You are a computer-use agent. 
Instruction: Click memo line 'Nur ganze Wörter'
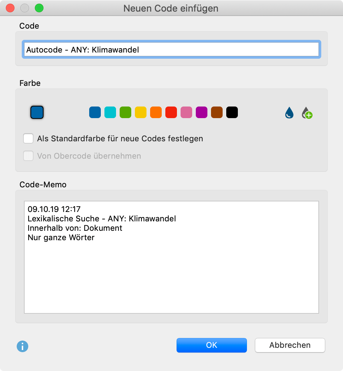coord(61,238)
